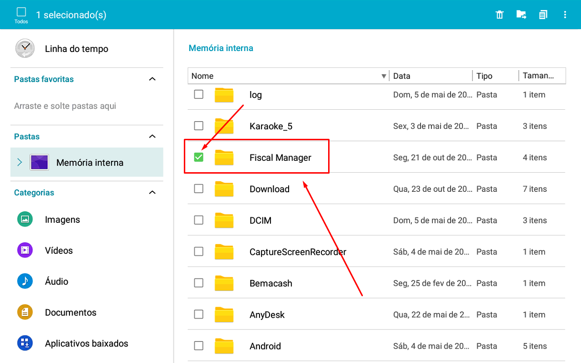The height and width of the screenshot is (363, 581).
Task: Click the Vídeos category icon
Action: click(x=25, y=250)
